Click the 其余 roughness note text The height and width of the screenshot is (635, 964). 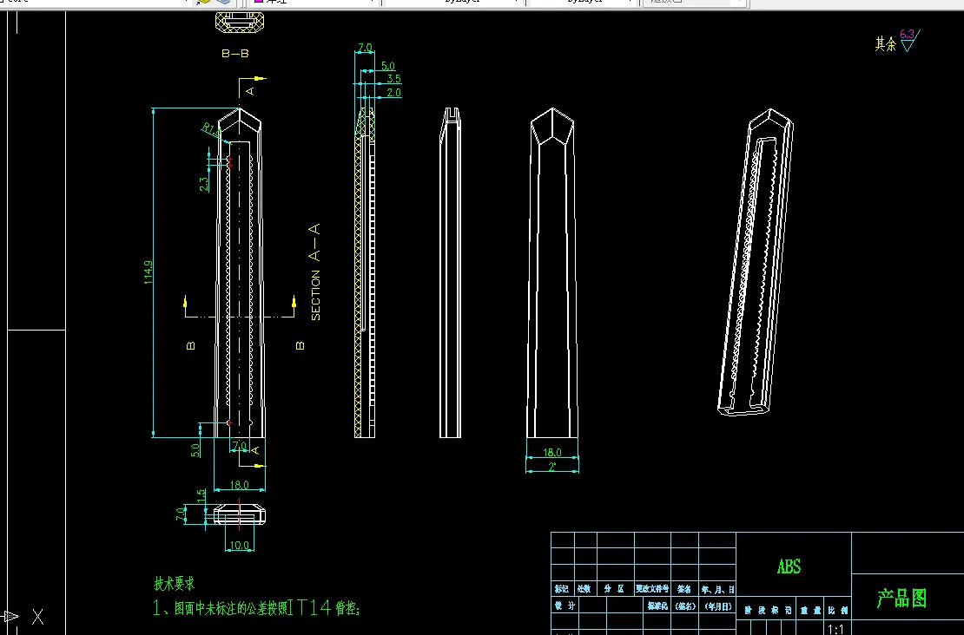tap(886, 43)
